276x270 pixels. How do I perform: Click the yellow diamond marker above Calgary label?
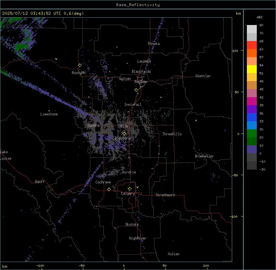coord(130,189)
